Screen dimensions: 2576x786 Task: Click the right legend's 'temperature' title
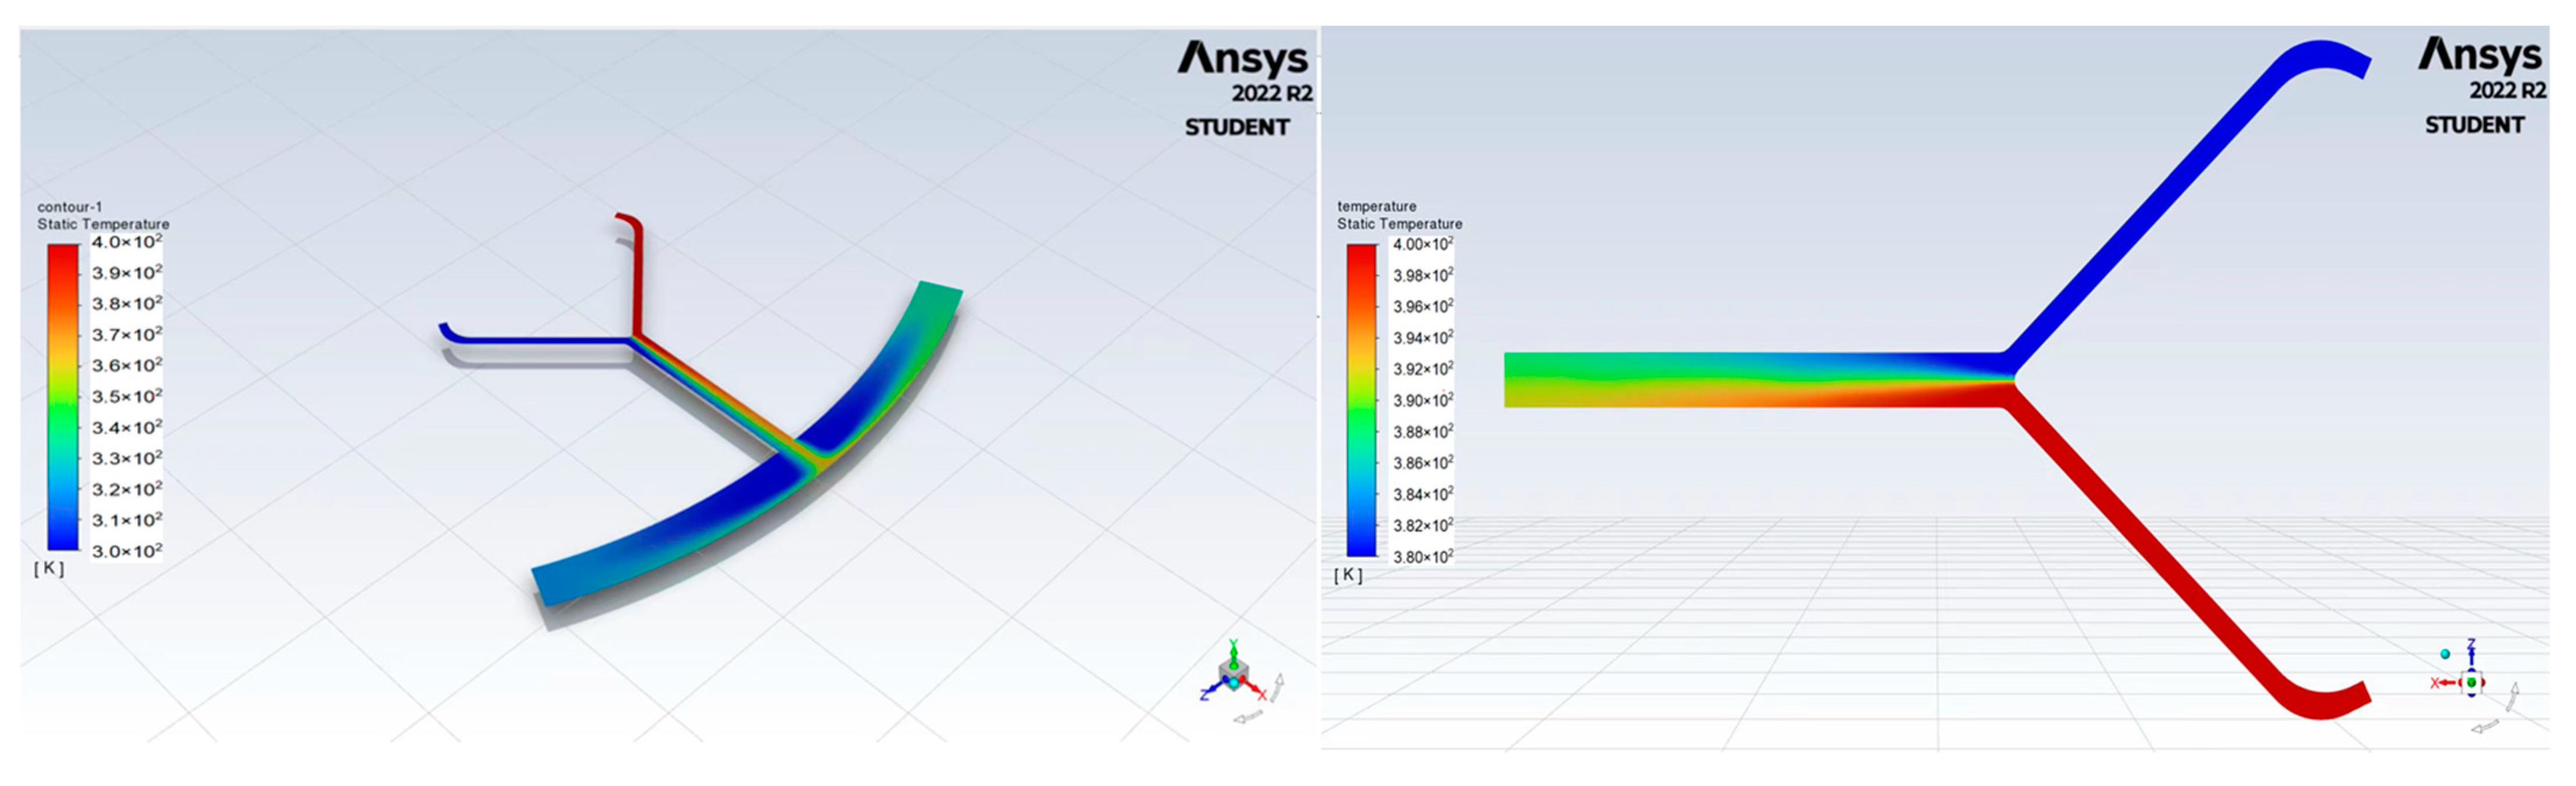point(1376,206)
